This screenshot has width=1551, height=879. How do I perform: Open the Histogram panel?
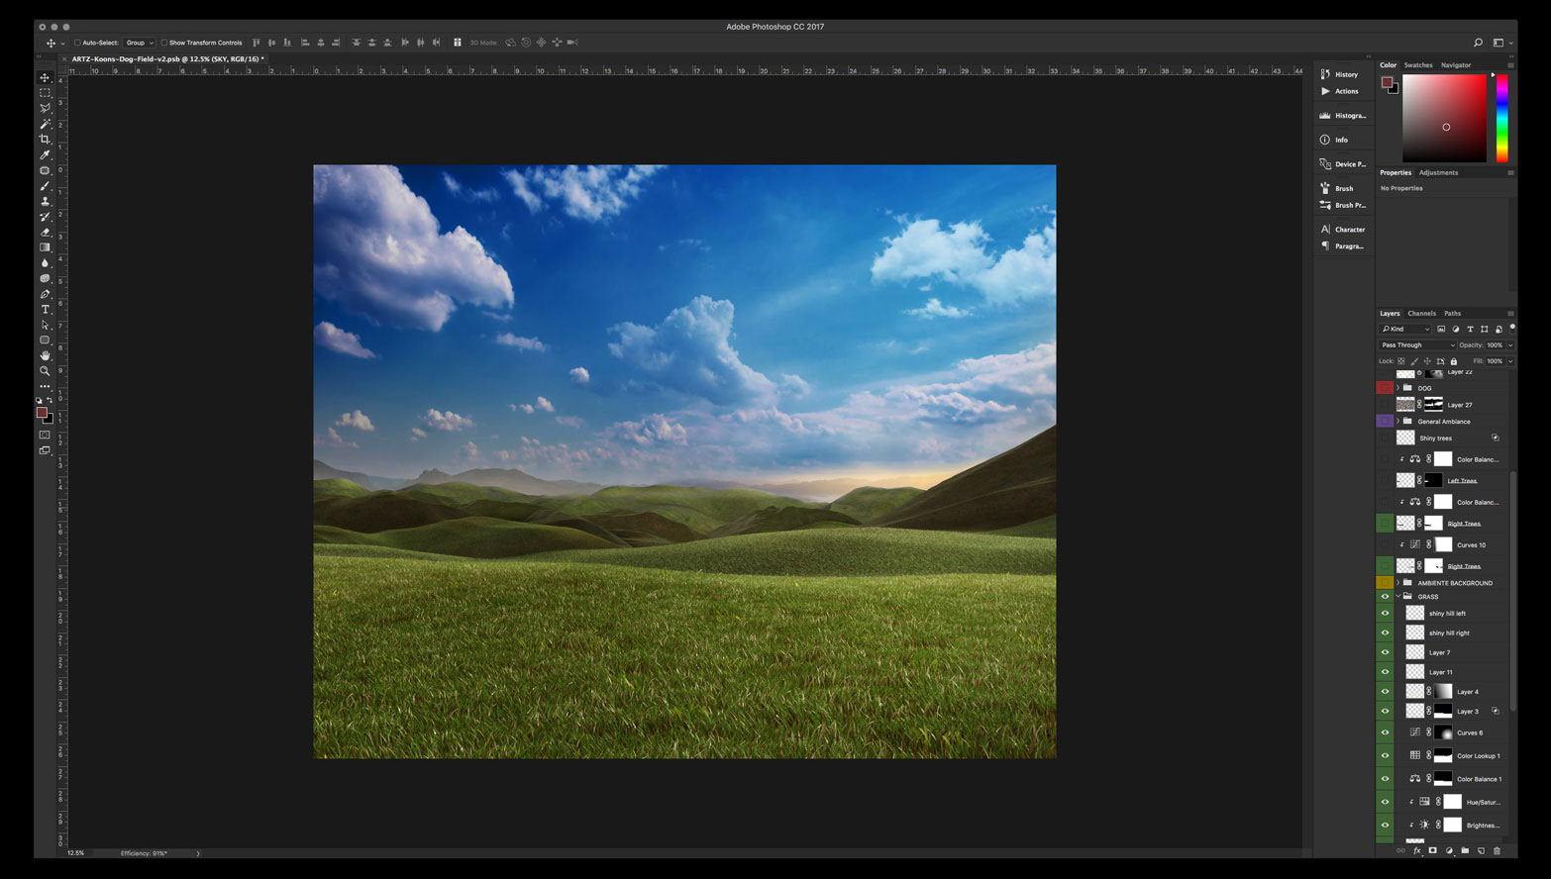(1342, 116)
